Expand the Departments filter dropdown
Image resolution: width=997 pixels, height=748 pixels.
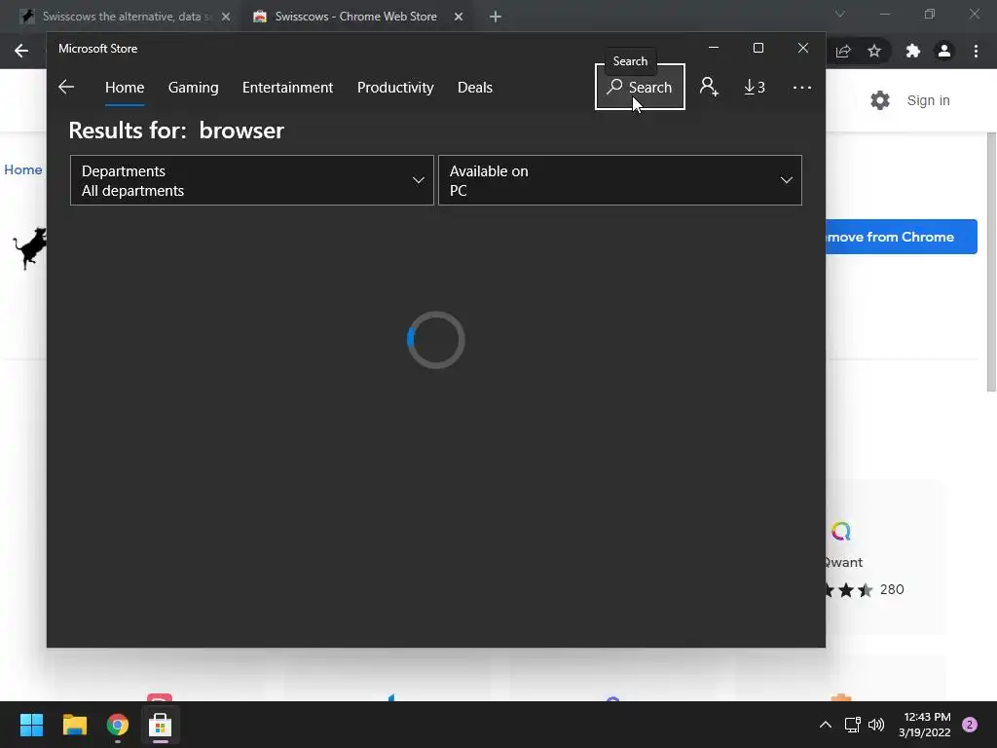[252, 180]
